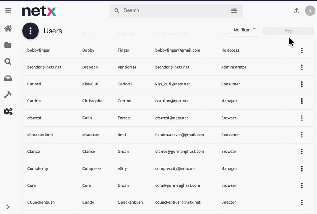Open Search from the sidebar magnifier
This screenshot has height=214, width=317.
[8, 62]
